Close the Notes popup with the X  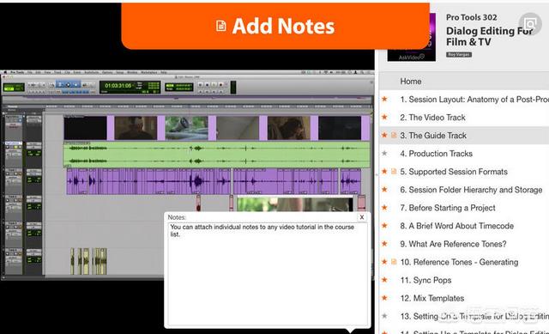[362, 217]
